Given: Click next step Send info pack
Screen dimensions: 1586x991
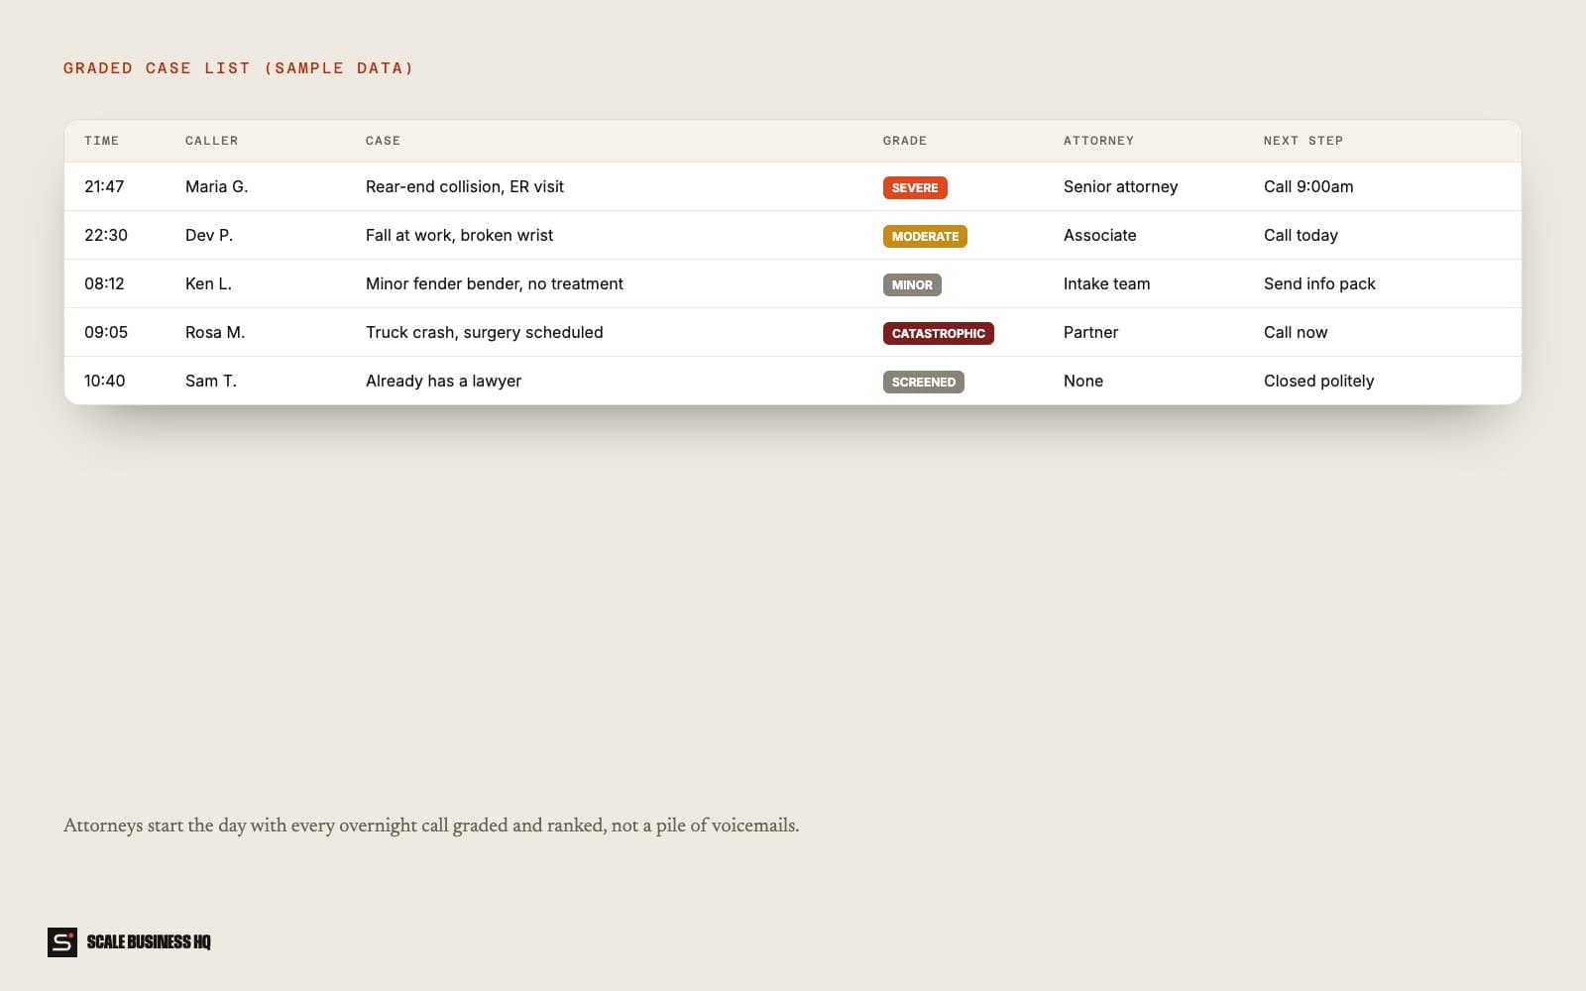Looking at the screenshot, I should pyautogui.click(x=1320, y=283).
